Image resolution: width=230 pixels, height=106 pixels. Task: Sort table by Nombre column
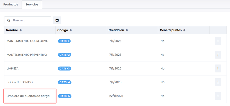point(20,30)
